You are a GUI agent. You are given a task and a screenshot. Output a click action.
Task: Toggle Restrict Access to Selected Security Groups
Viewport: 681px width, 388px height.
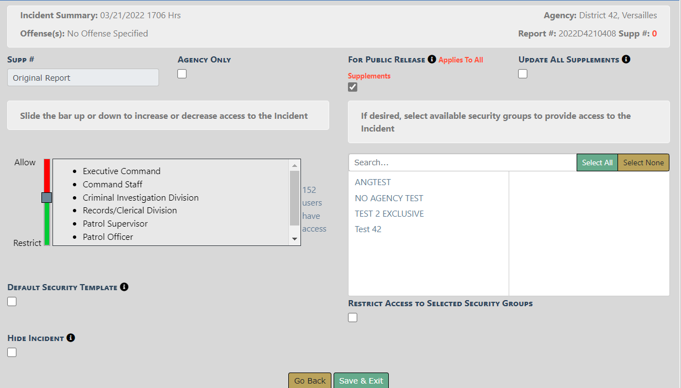pos(353,317)
